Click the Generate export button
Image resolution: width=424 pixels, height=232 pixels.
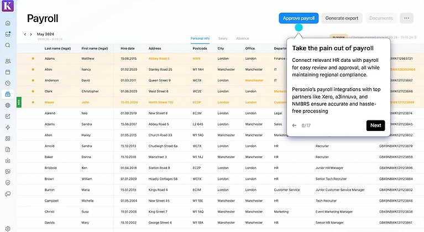(342, 18)
